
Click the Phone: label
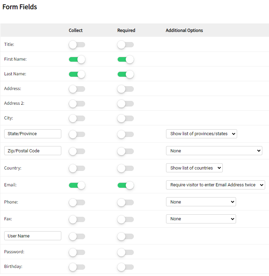click(x=11, y=202)
